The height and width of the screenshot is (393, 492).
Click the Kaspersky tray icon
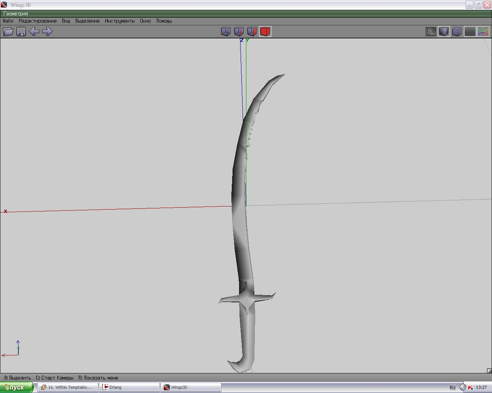coord(470,387)
